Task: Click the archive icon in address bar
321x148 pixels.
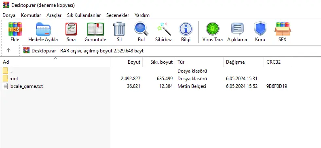Action: 26,50
